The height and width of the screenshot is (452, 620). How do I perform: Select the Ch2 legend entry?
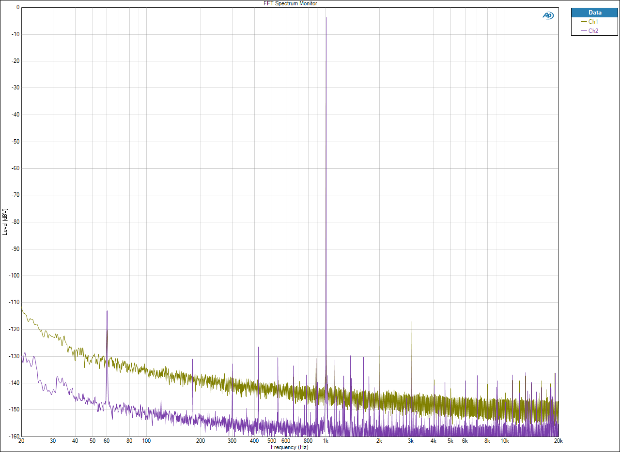coord(589,30)
